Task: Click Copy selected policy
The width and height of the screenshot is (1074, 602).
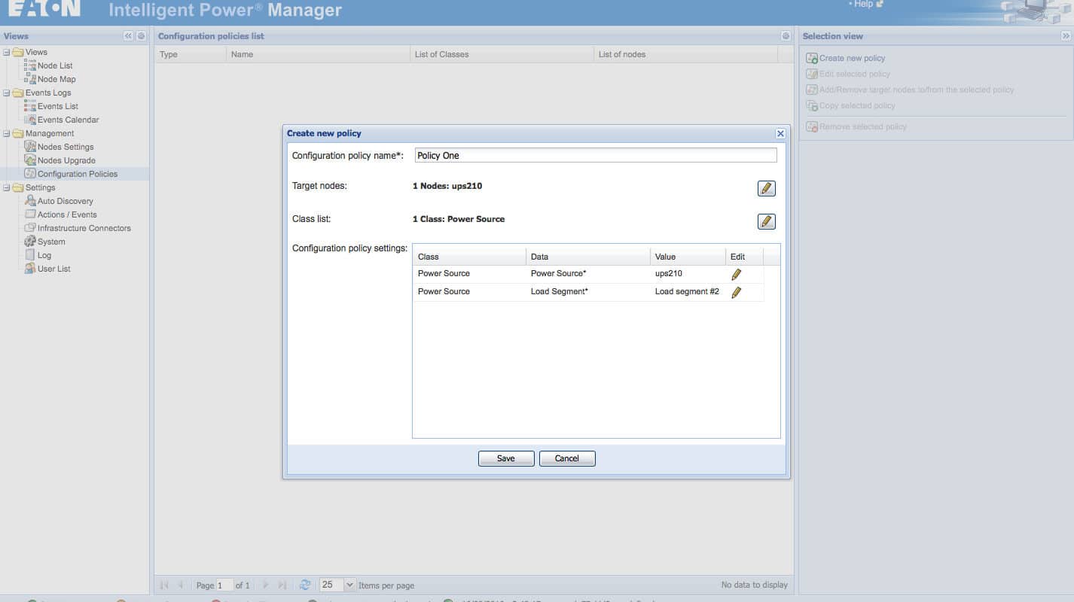Action: [857, 105]
